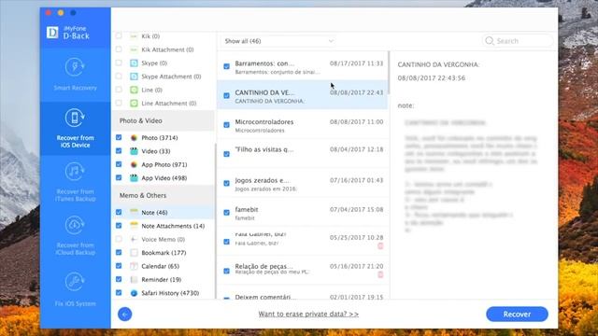This screenshot has width=598, height=336.
Task: Click deleted marker on 05/25/2017 note
Action: pos(380,246)
